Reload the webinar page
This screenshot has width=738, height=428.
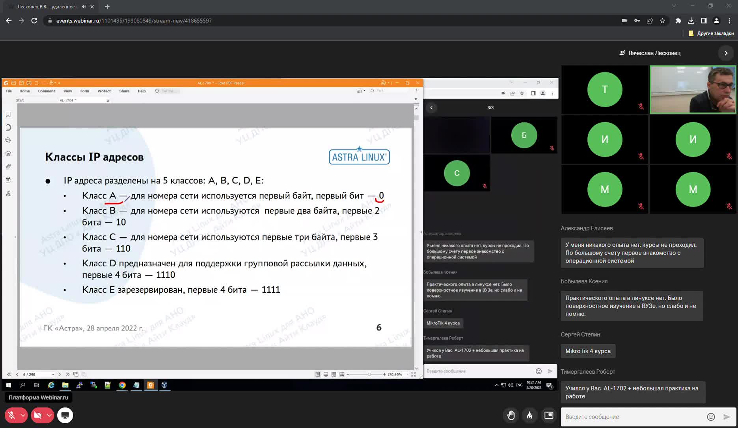[34, 20]
